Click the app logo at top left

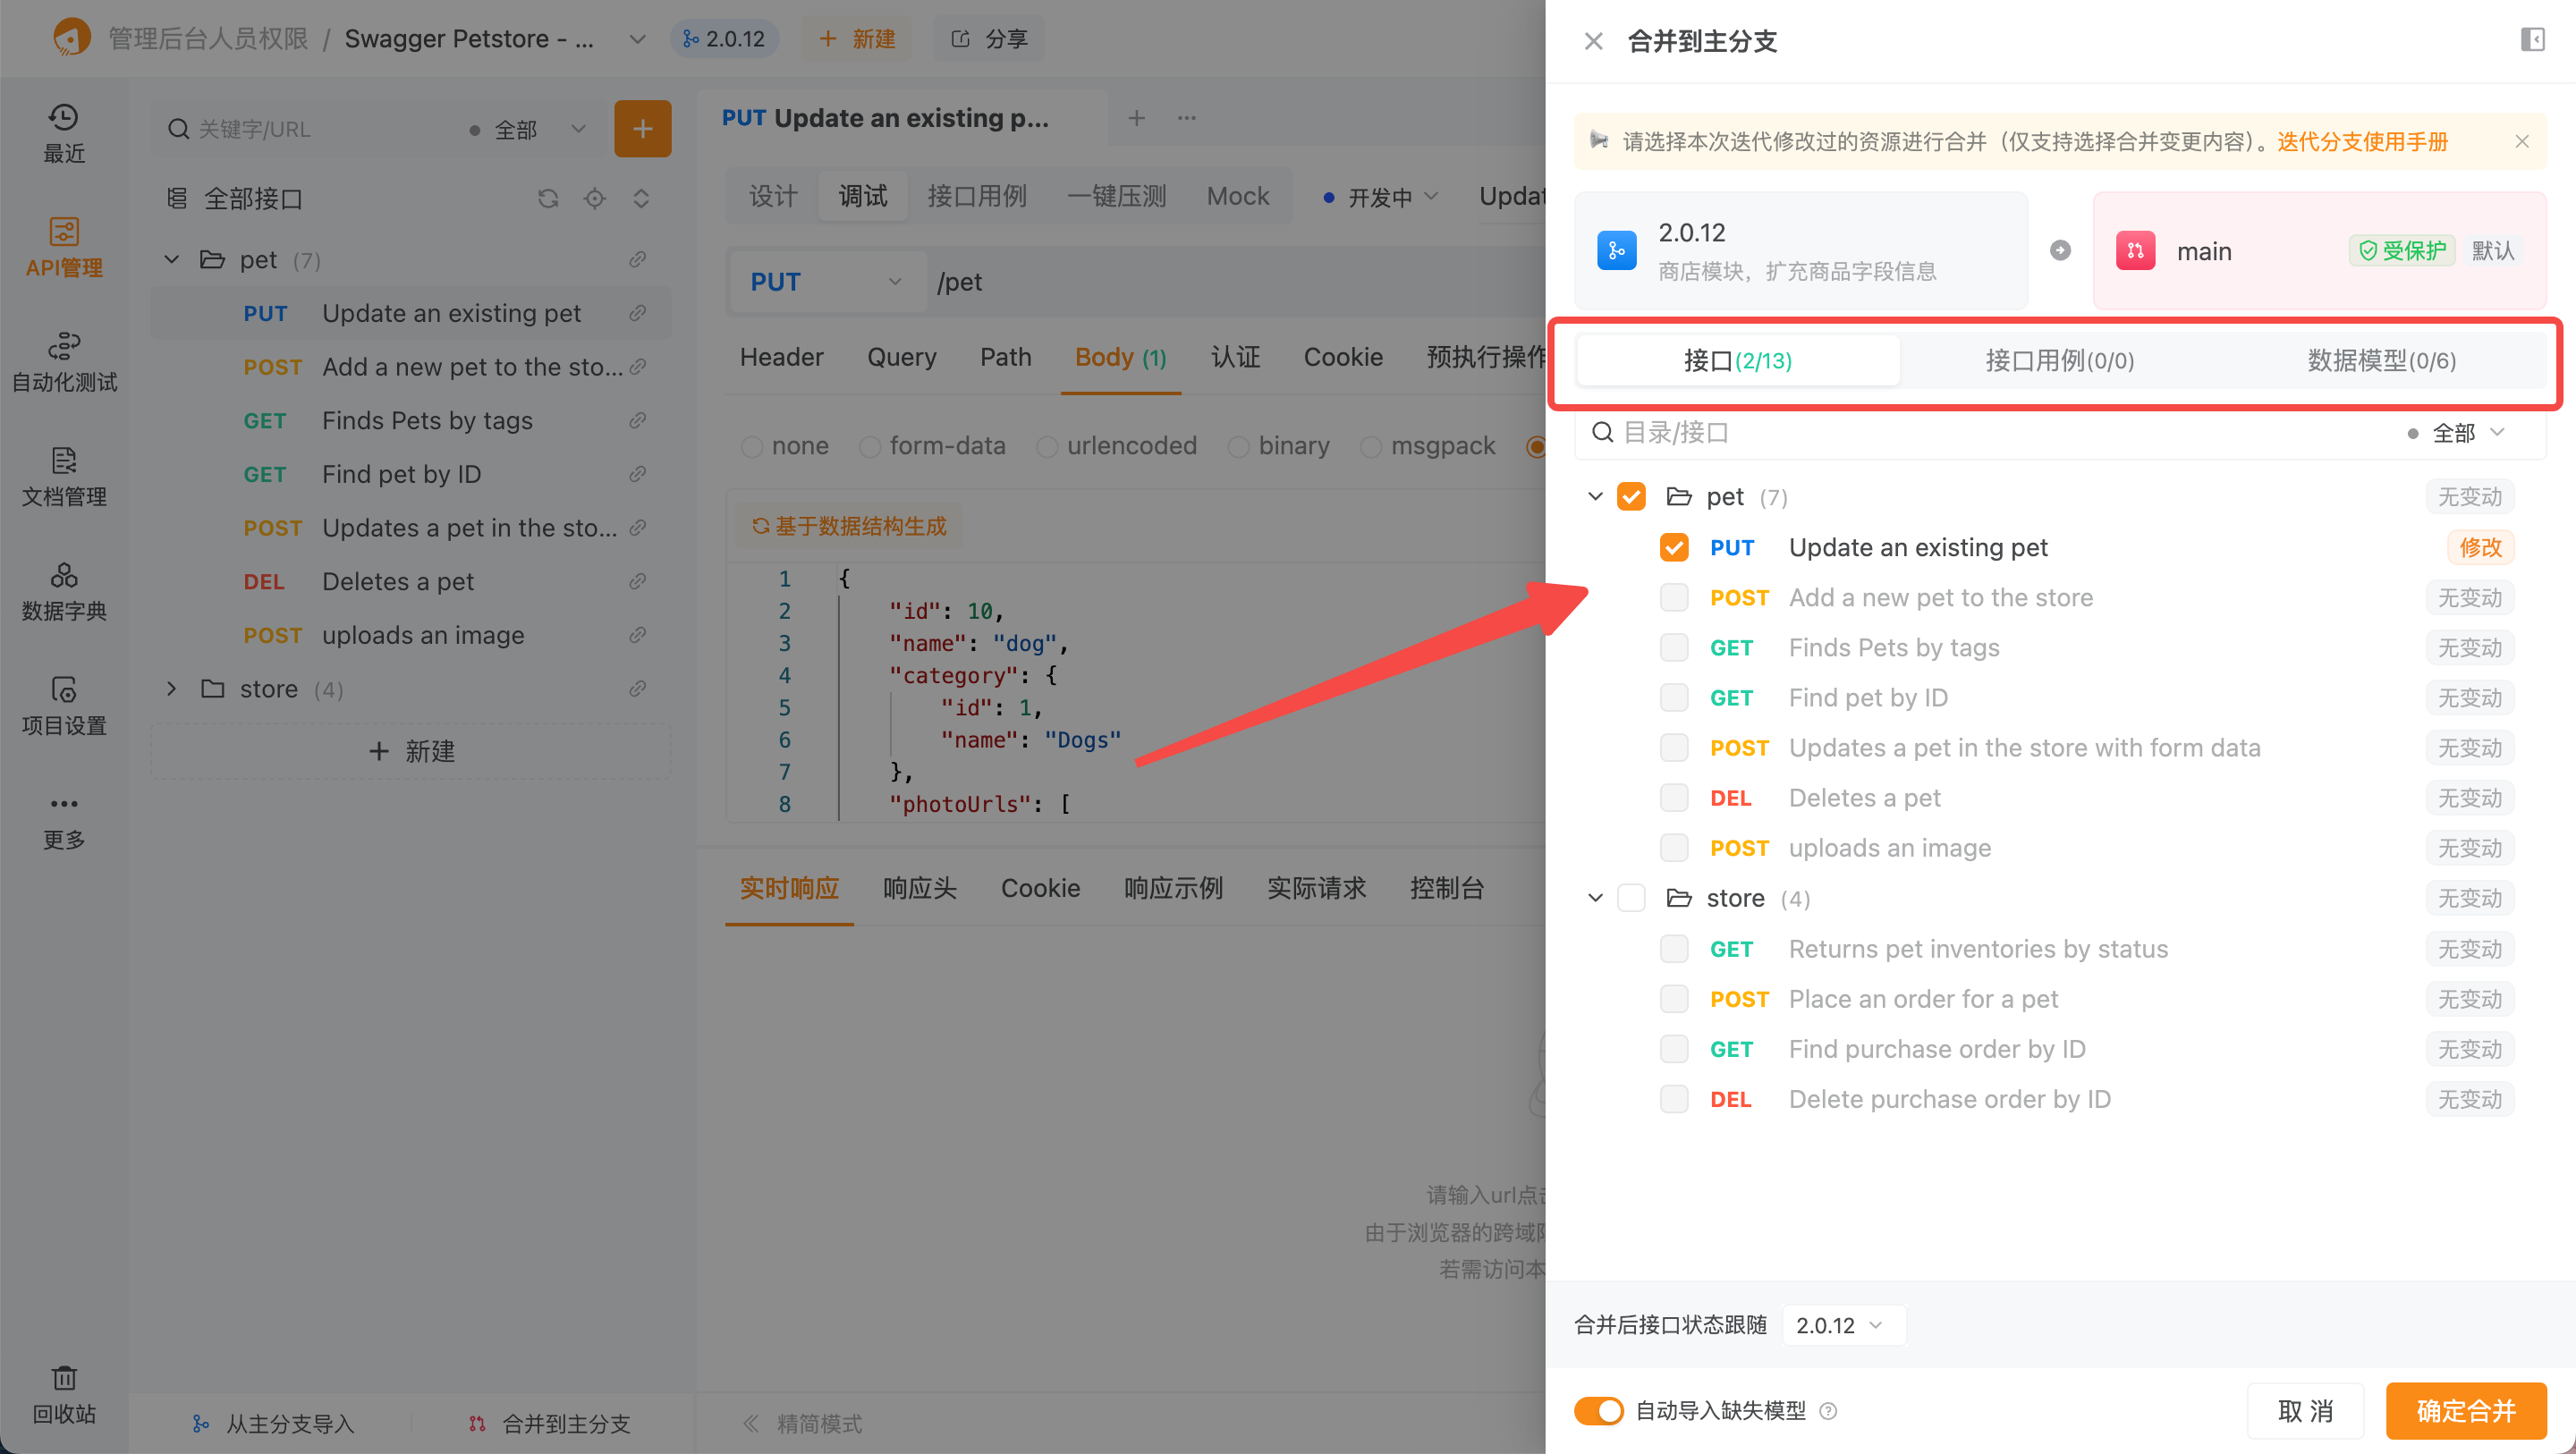tap(71, 38)
